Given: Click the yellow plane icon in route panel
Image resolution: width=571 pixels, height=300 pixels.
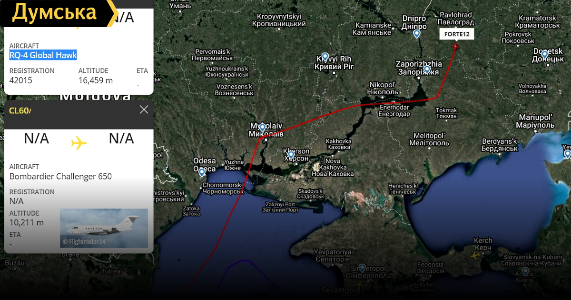Looking at the screenshot, I should [x=79, y=142].
